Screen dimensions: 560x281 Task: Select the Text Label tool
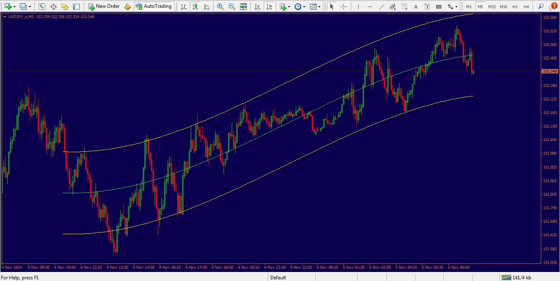tap(427, 7)
